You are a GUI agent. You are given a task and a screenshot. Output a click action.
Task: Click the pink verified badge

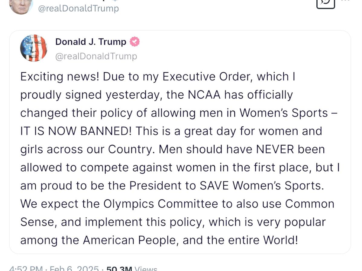[134, 42]
